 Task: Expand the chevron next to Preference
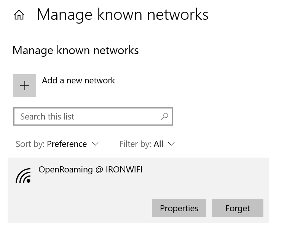pos(95,144)
